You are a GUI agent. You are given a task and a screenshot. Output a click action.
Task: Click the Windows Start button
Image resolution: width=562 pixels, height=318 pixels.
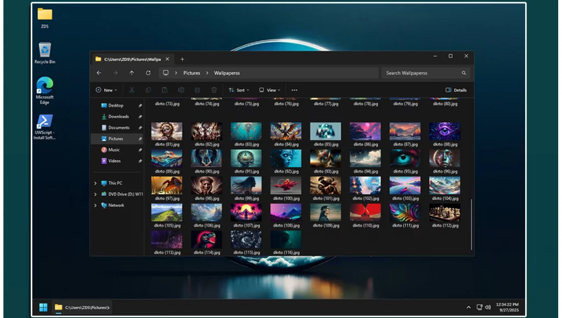43,307
